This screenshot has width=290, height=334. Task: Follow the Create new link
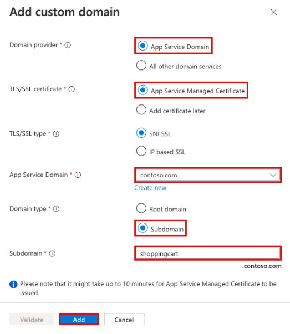click(150, 188)
